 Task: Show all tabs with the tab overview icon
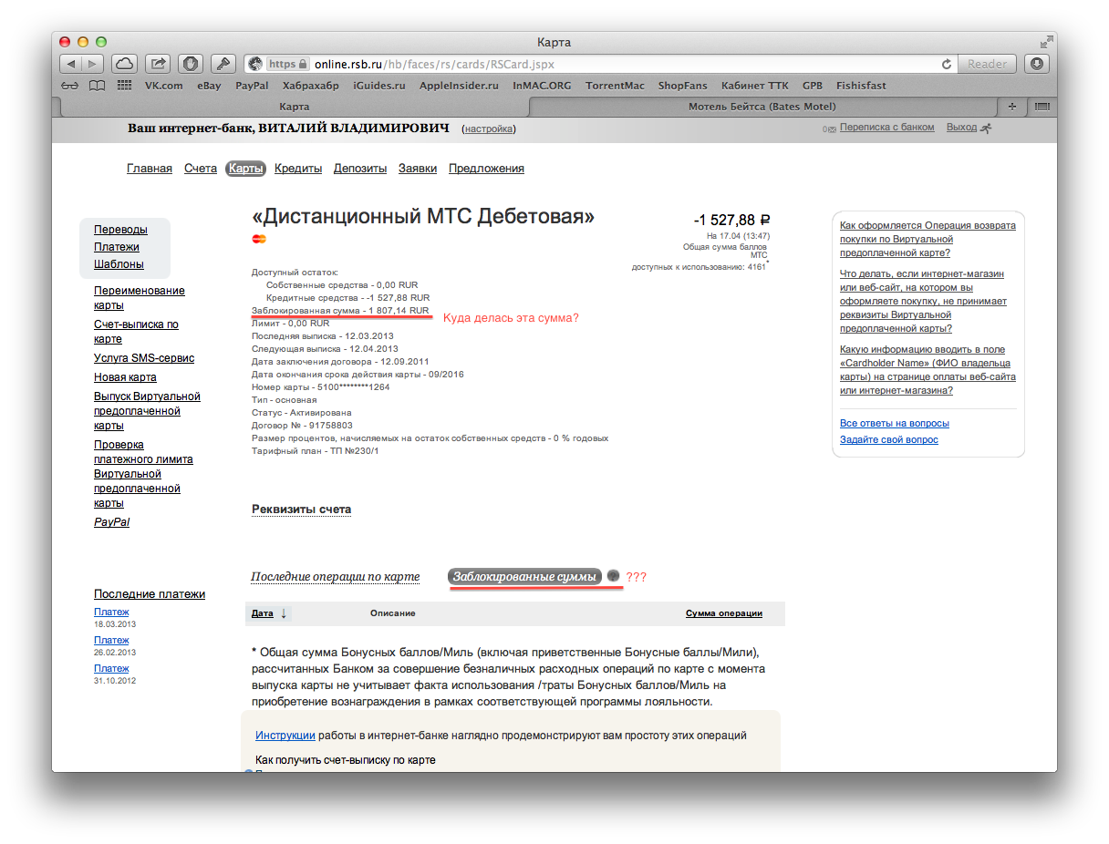[x=1042, y=107]
